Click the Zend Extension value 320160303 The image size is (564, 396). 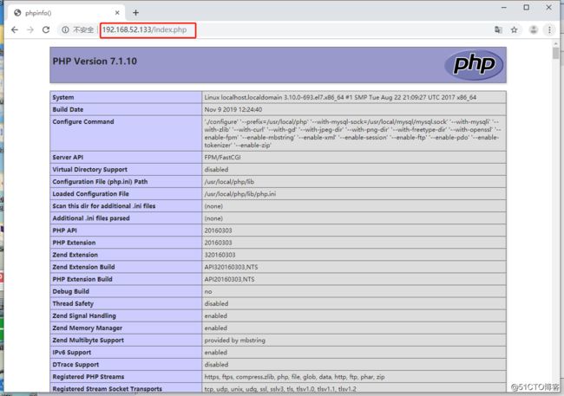tap(220, 255)
